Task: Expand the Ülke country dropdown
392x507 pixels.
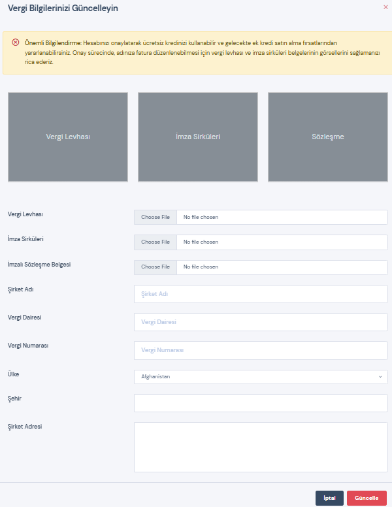Action: tap(261, 377)
